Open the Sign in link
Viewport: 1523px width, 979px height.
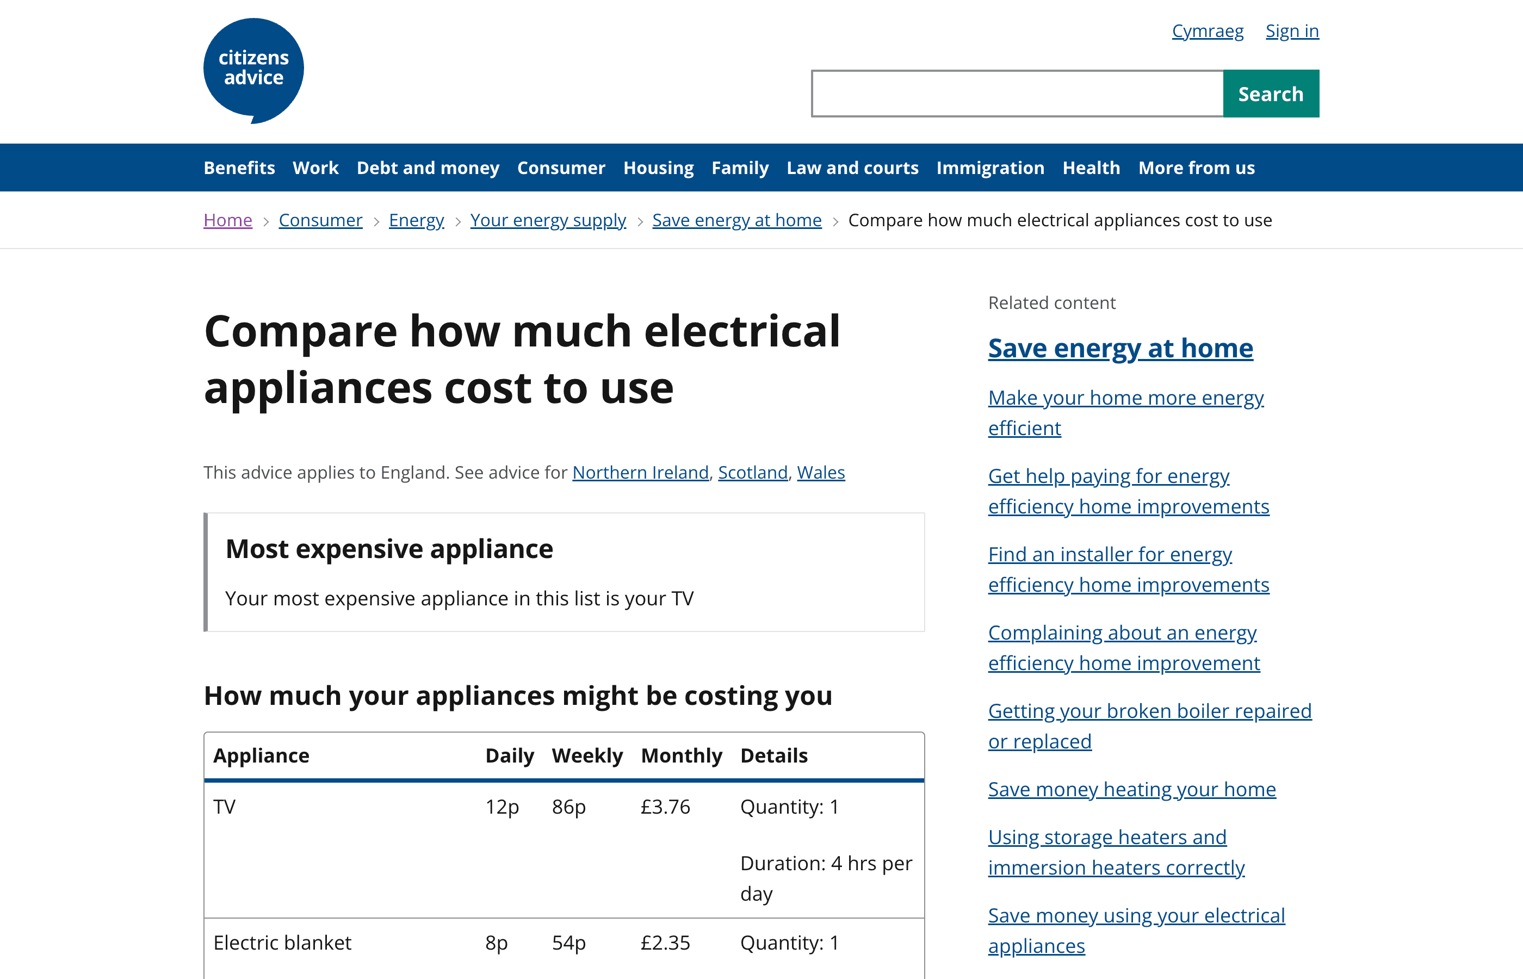pos(1292,30)
